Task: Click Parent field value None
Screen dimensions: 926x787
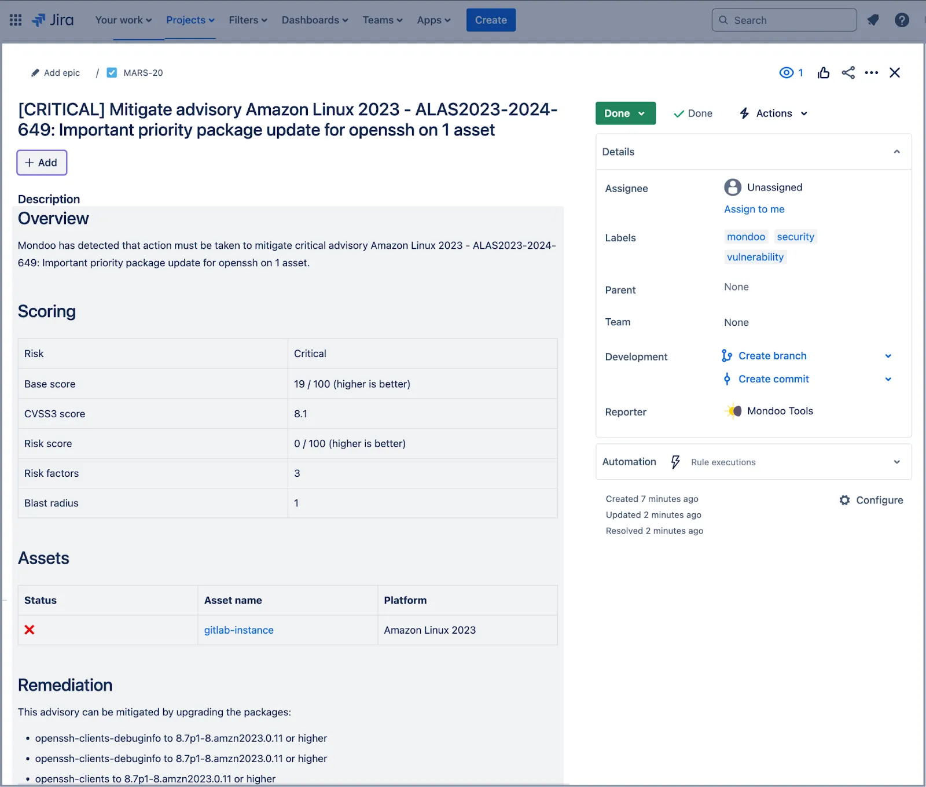Action: click(736, 287)
